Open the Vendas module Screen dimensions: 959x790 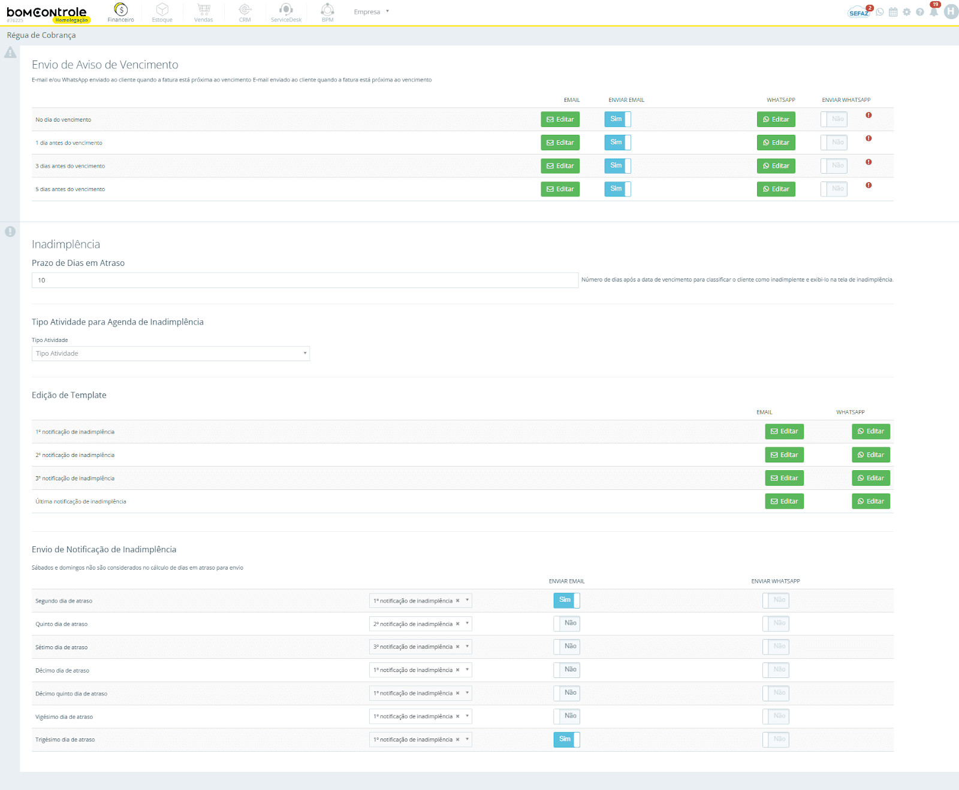(204, 13)
